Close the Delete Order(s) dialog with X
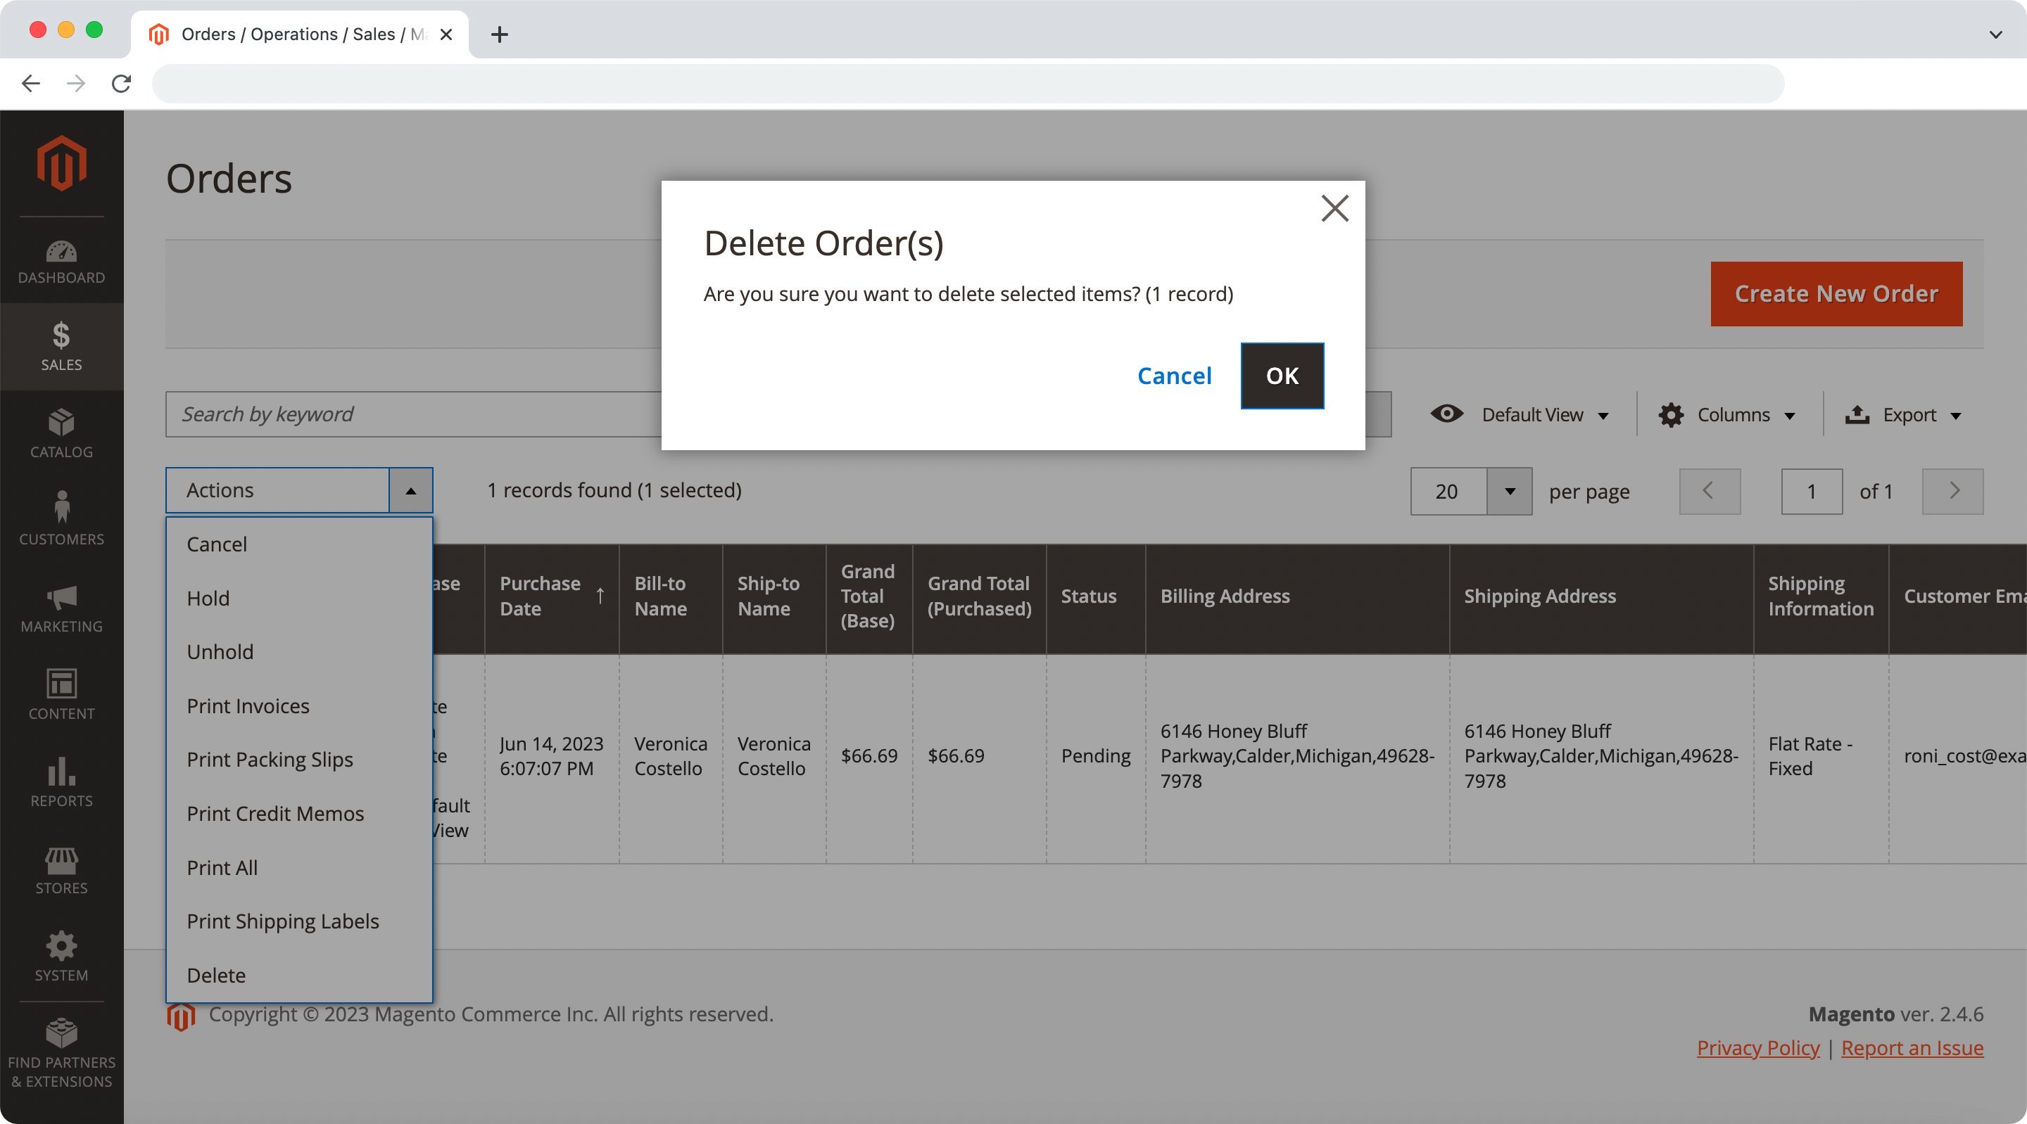 click(1334, 208)
